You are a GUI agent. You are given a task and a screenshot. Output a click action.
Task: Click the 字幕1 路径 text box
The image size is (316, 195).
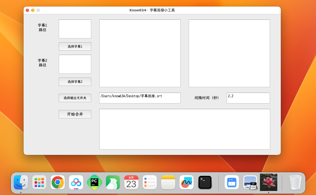tap(75, 29)
